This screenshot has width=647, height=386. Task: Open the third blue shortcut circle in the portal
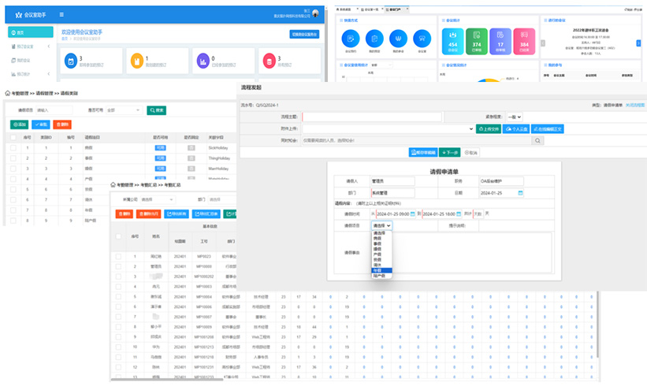[x=398, y=39]
